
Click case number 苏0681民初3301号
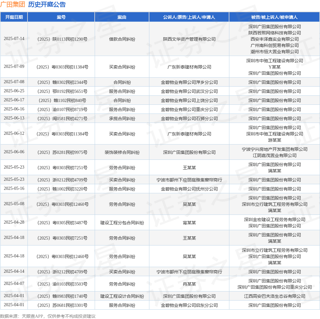tap(62, 305)
